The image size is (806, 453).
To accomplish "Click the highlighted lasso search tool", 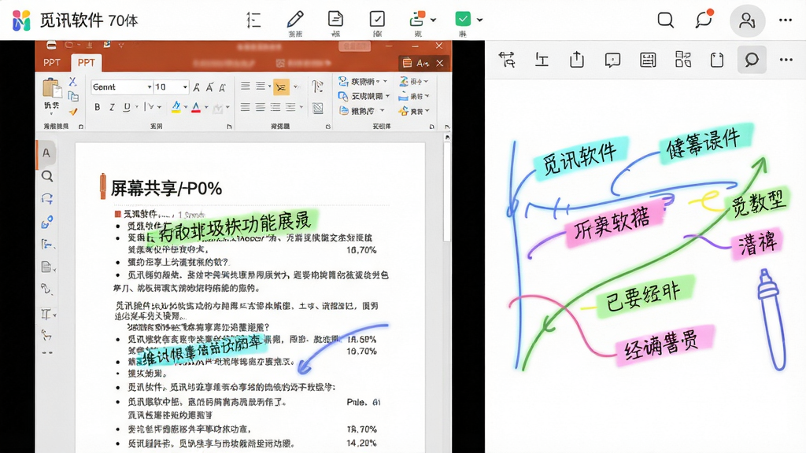I will click(752, 60).
